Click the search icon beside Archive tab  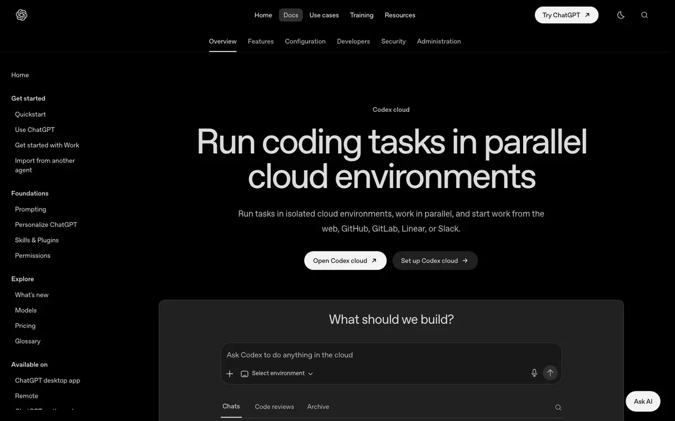pos(558,408)
